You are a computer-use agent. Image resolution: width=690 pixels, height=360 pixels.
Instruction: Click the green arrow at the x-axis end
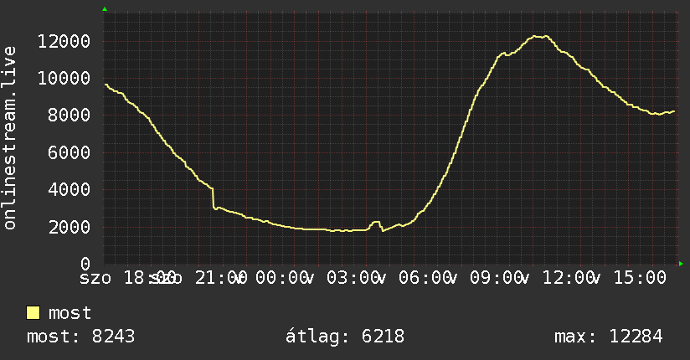point(681,264)
